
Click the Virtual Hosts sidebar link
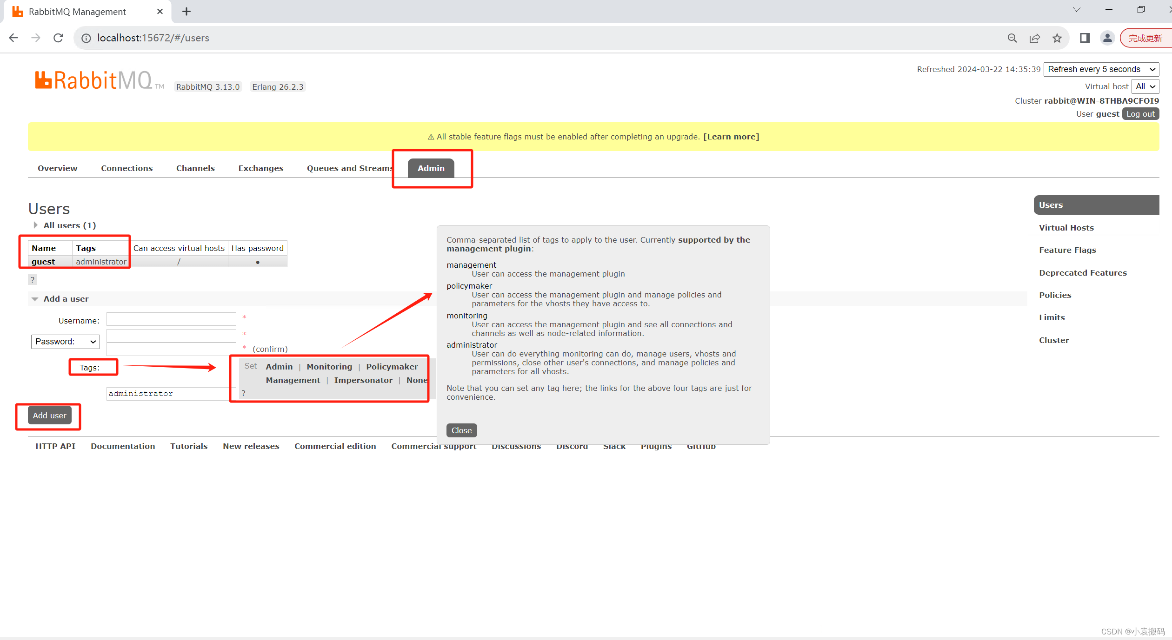[x=1066, y=227]
